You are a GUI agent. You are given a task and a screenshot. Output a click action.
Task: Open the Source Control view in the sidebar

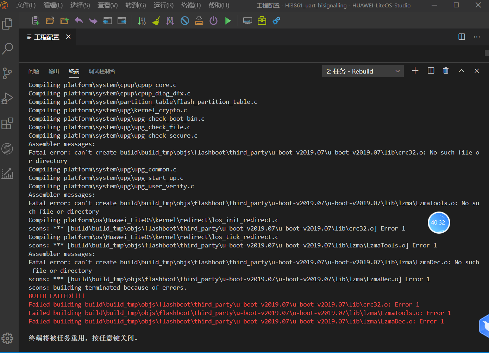[x=7, y=73]
